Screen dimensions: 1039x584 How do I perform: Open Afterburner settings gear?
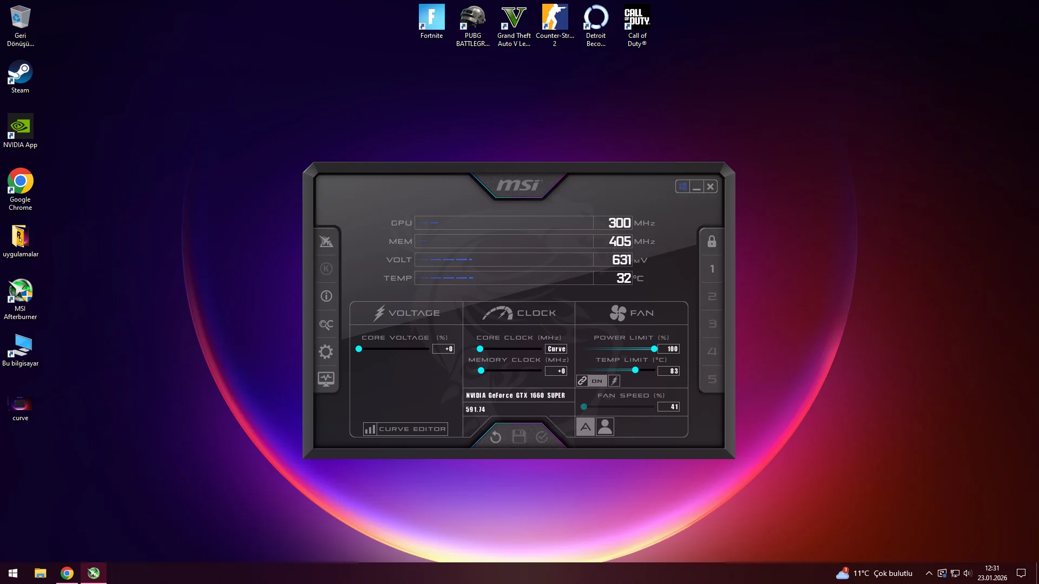point(326,352)
